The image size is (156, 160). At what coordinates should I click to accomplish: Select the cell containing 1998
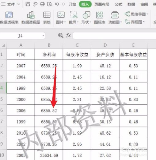(21, 88)
